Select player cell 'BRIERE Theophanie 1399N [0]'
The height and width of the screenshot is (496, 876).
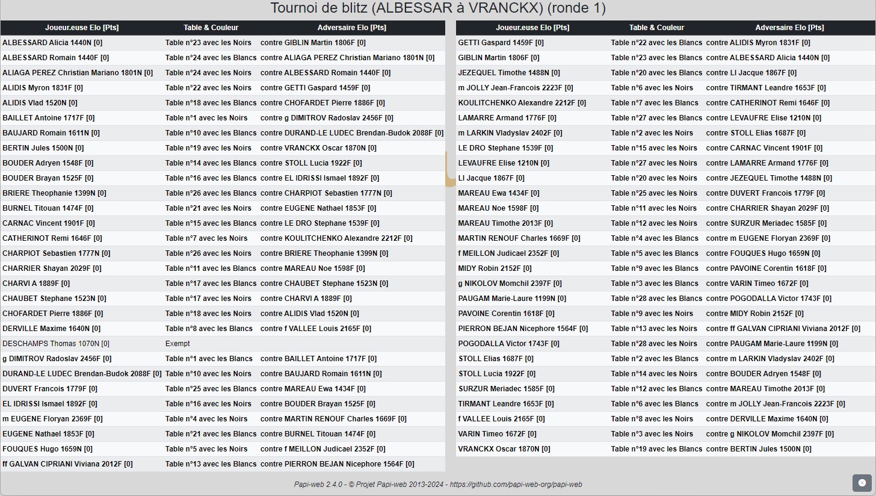pyautogui.click(x=54, y=193)
